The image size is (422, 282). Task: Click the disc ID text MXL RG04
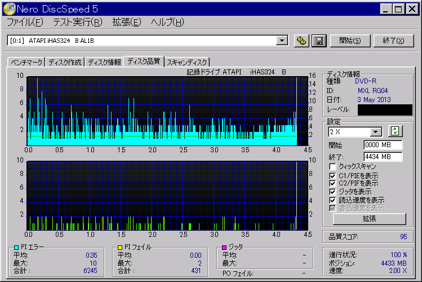(373, 90)
